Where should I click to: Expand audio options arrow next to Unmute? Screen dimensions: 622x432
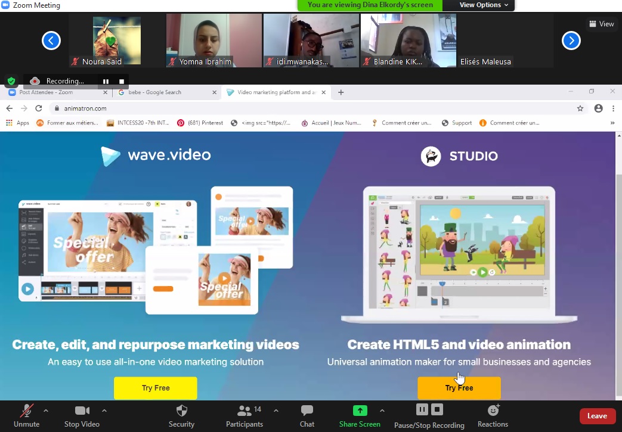(46, 411)
